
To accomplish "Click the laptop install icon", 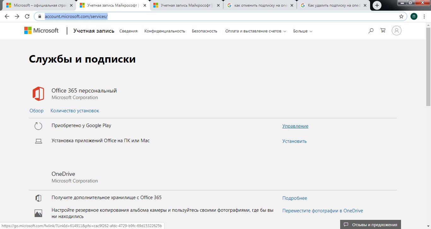I will [x=38, y=141].
